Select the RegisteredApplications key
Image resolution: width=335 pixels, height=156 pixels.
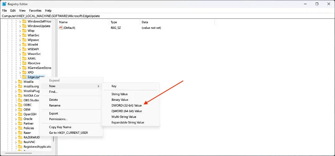(x=37, y=147)
